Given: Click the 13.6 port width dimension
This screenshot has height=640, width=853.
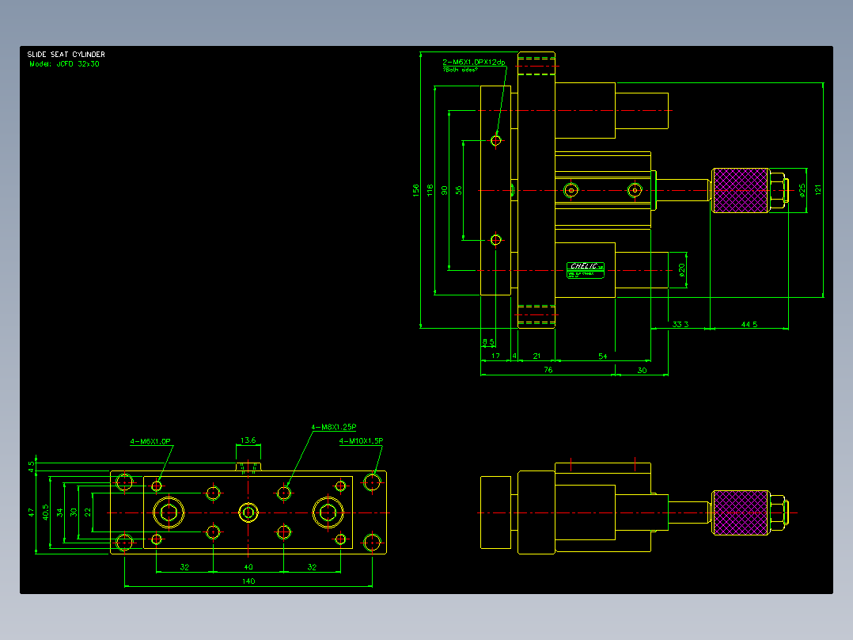Looking at the screenshot, I should point(248,440).
